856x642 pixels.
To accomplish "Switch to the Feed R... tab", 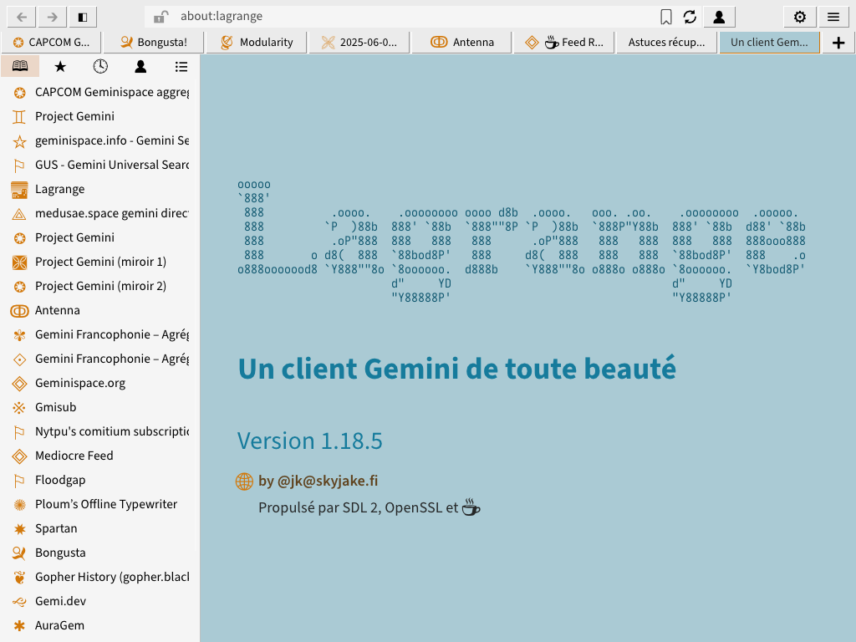I will 564,42.
